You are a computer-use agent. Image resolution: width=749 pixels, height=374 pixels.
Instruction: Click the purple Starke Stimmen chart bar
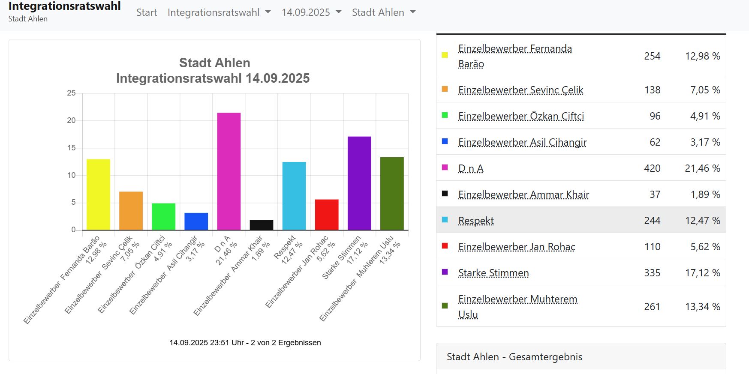(359, 183)
